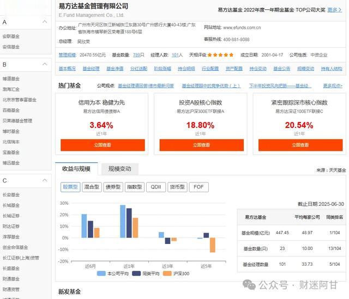The width and height of the screenshot is (349, 299).
Task: Open the 下半年投资风向把脉 article link
Action: tap(280, 86)
